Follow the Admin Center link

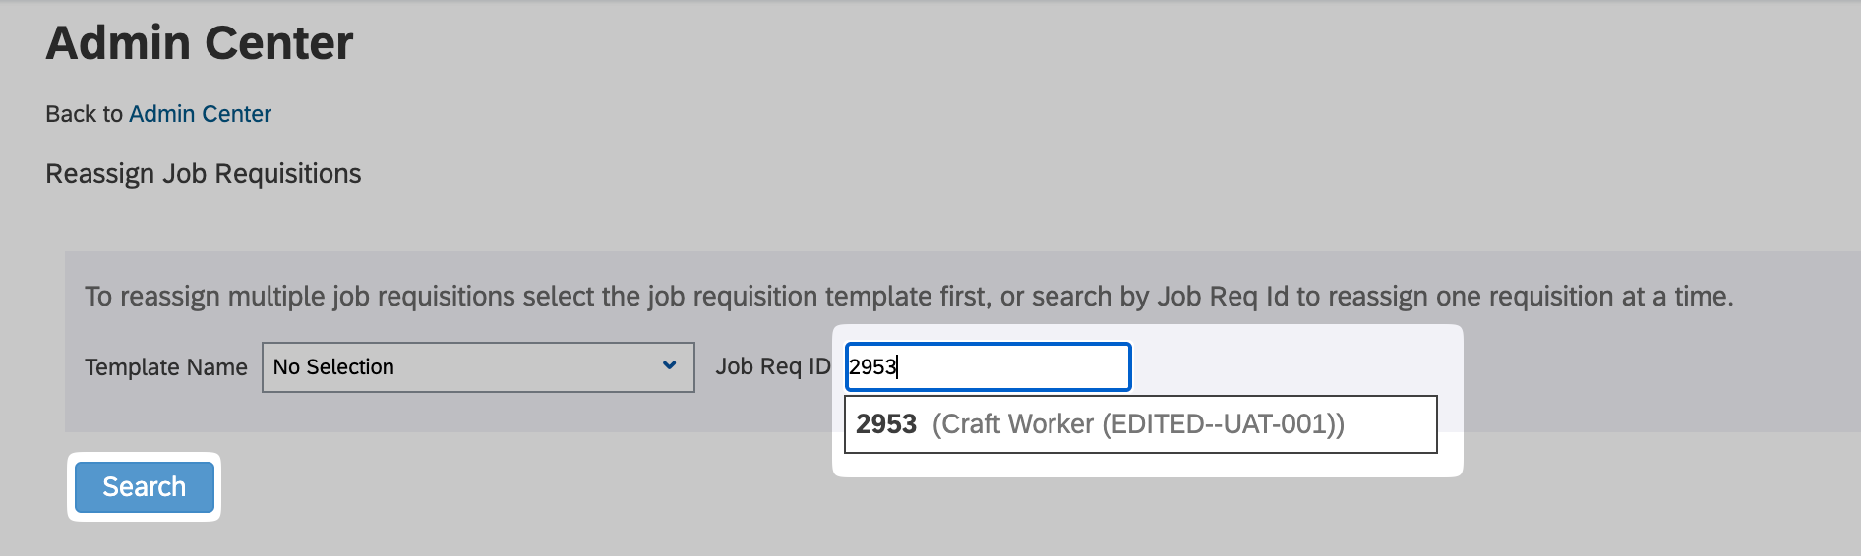point(200,114)
